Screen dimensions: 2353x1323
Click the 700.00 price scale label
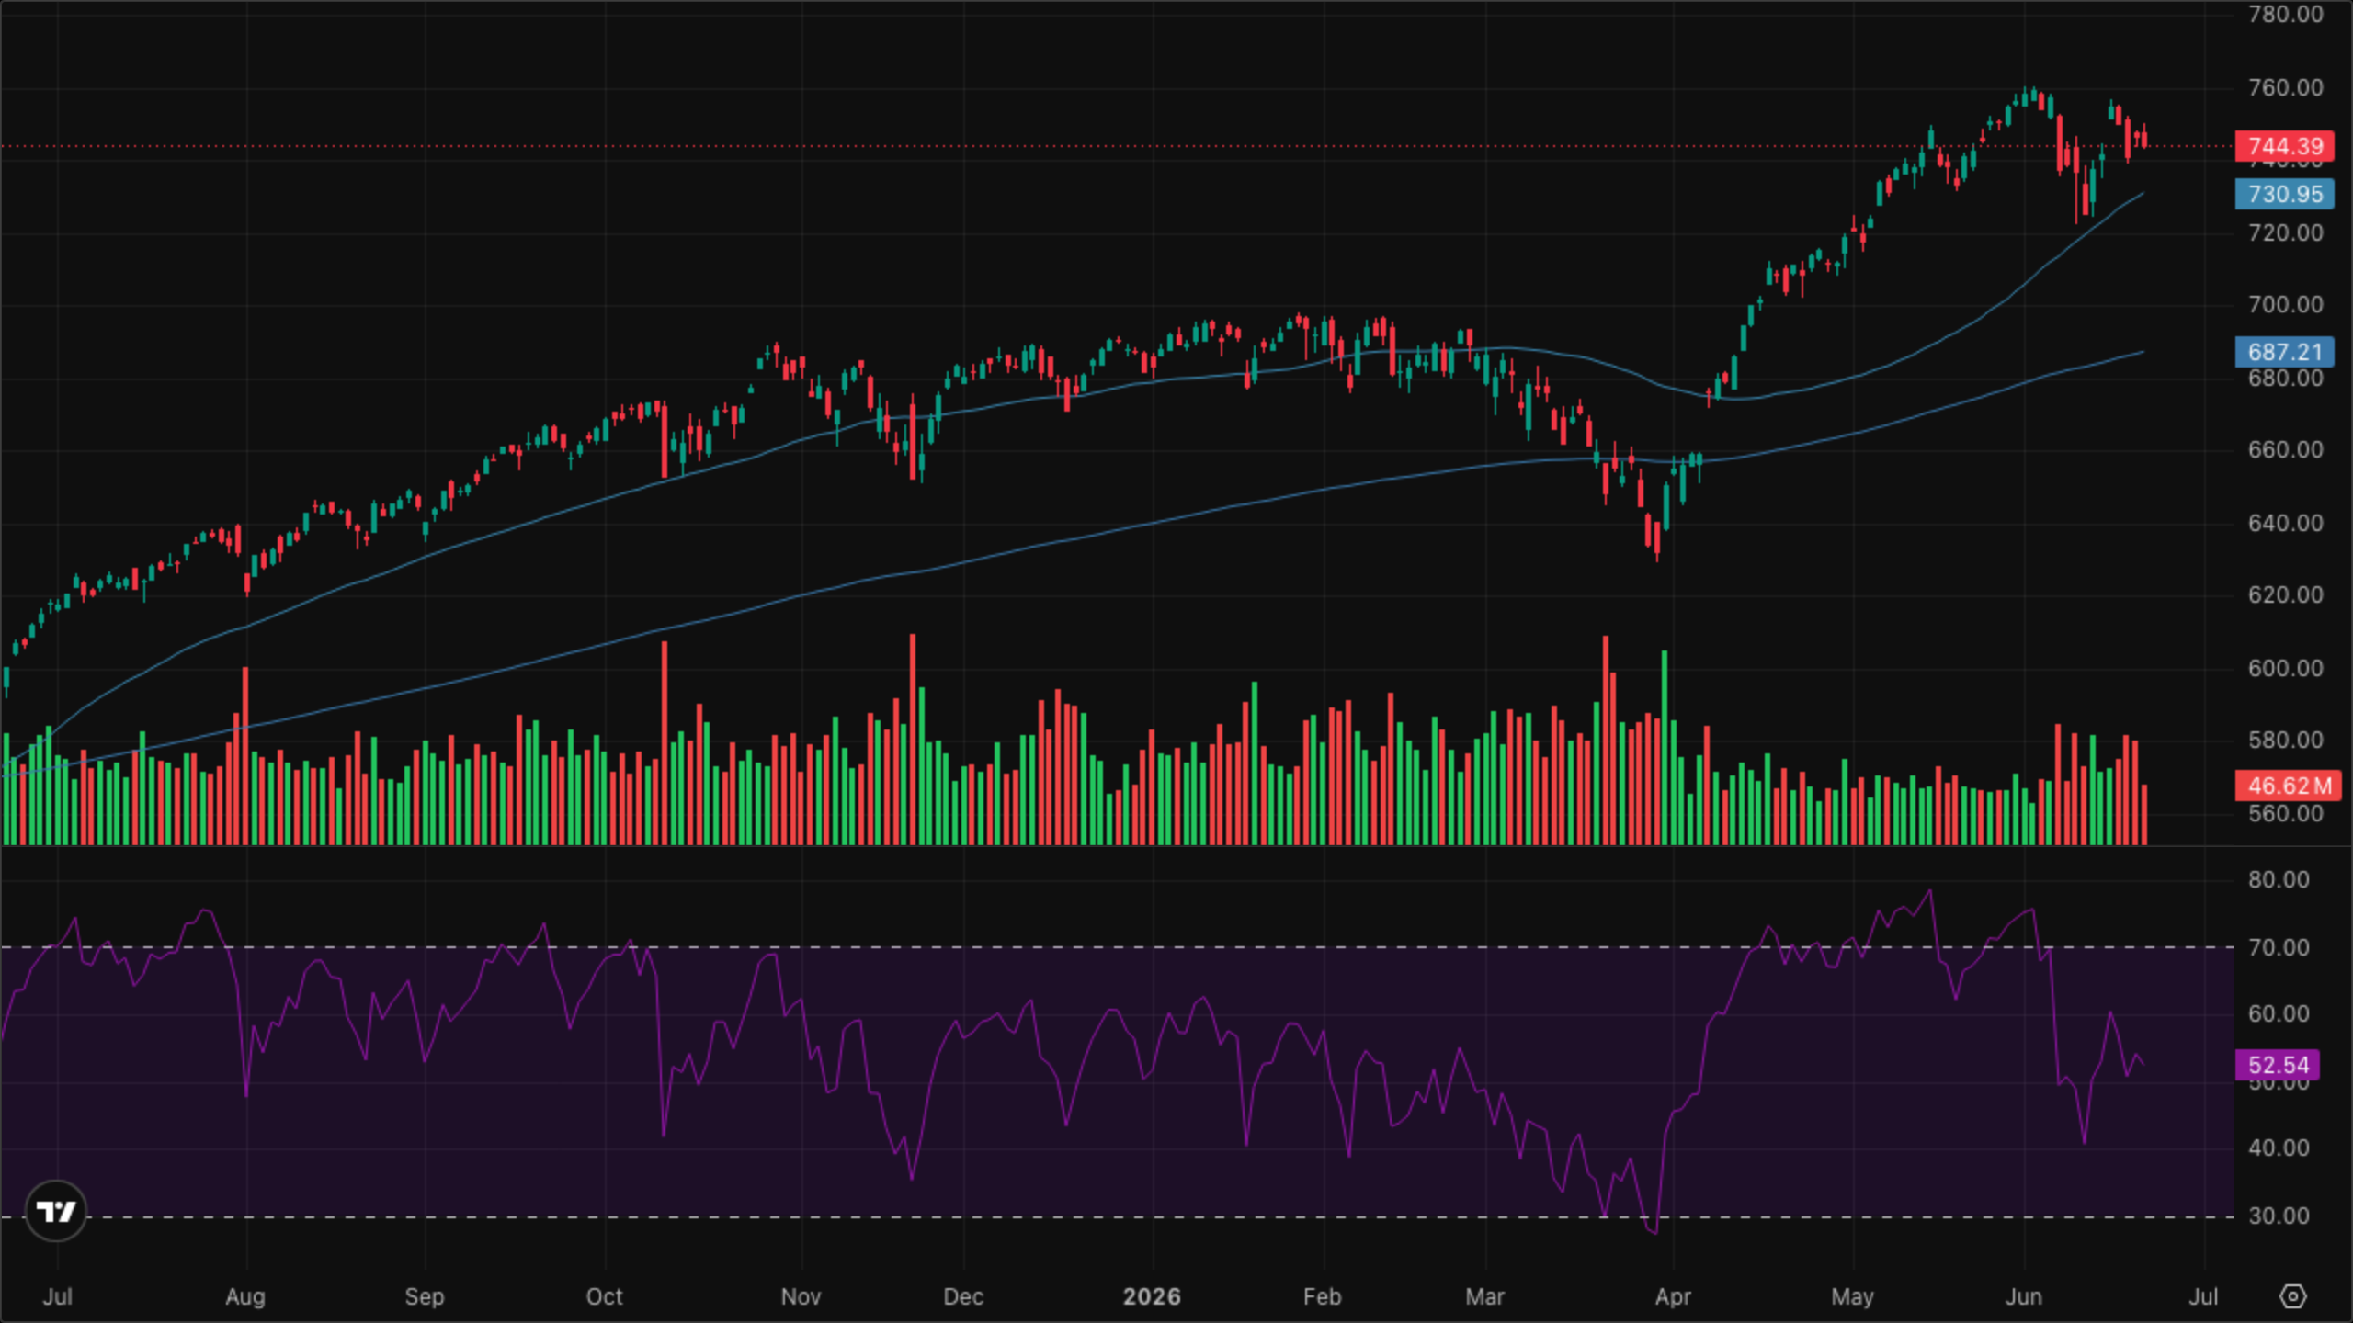pos(2286,304)
